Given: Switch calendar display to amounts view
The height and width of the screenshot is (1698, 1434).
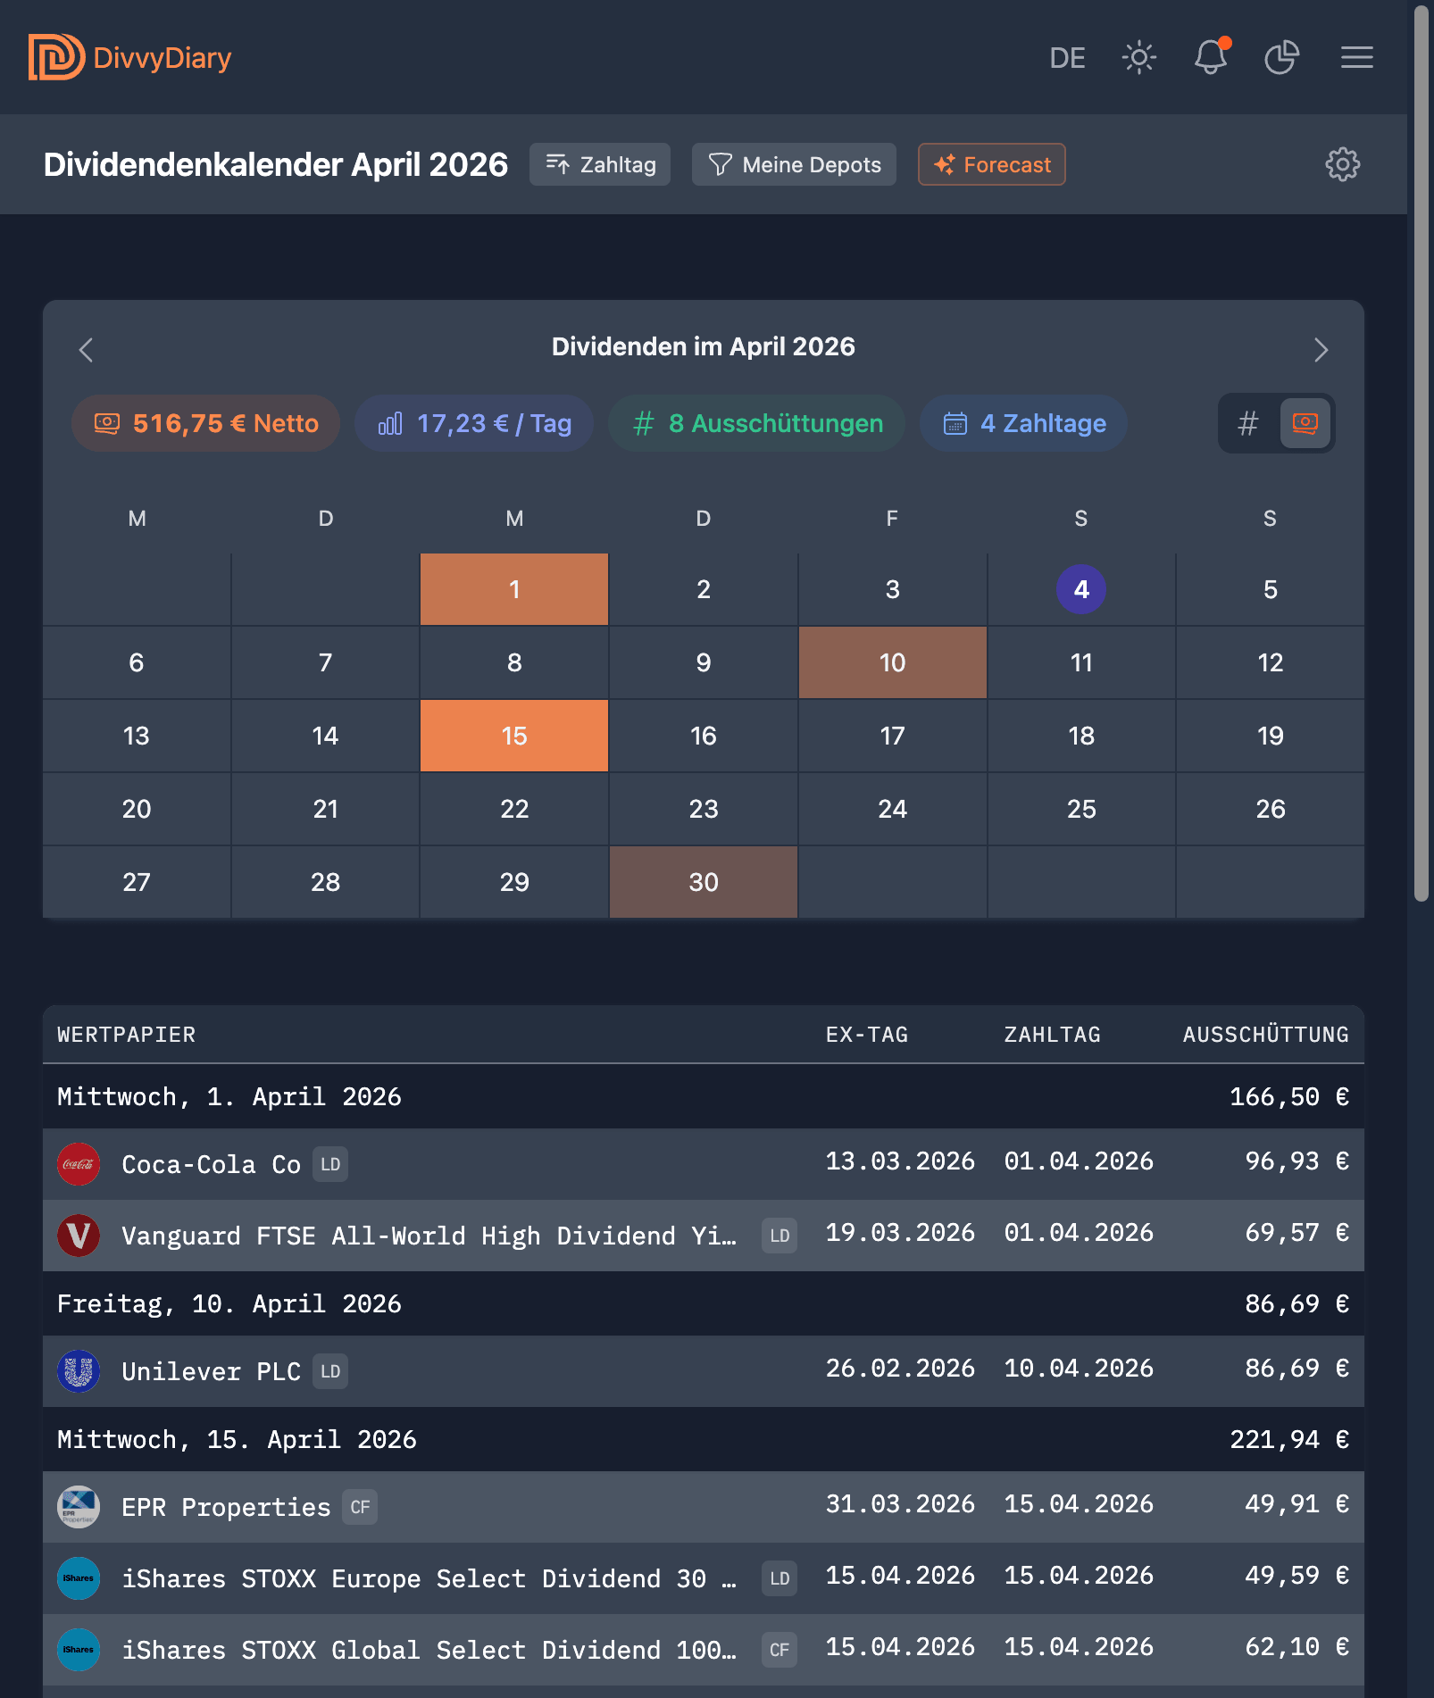Looking at the screenshot, I should point(1304,423).
